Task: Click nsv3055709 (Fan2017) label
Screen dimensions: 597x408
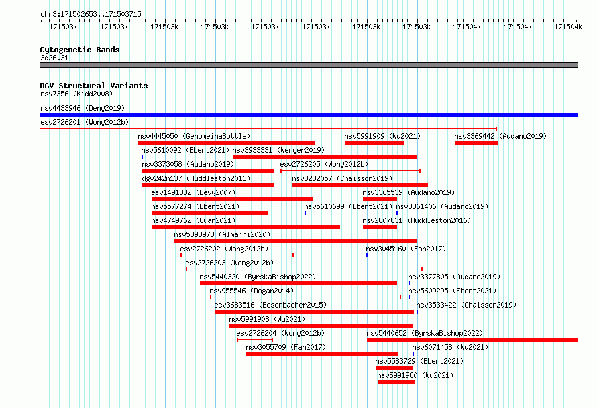Action: click(286, 347)
